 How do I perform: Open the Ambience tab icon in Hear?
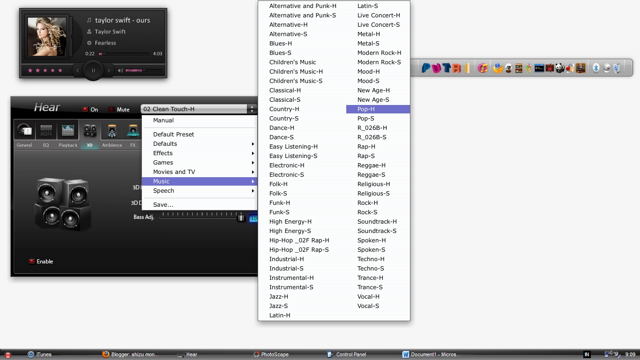[112, 130]
